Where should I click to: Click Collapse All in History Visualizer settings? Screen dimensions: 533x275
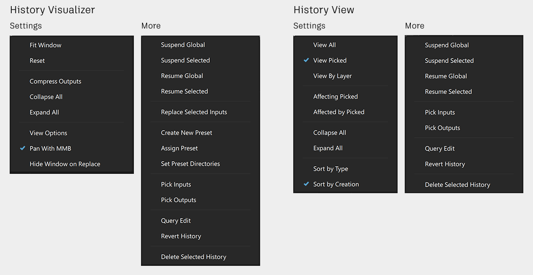[x=46, y=97]
